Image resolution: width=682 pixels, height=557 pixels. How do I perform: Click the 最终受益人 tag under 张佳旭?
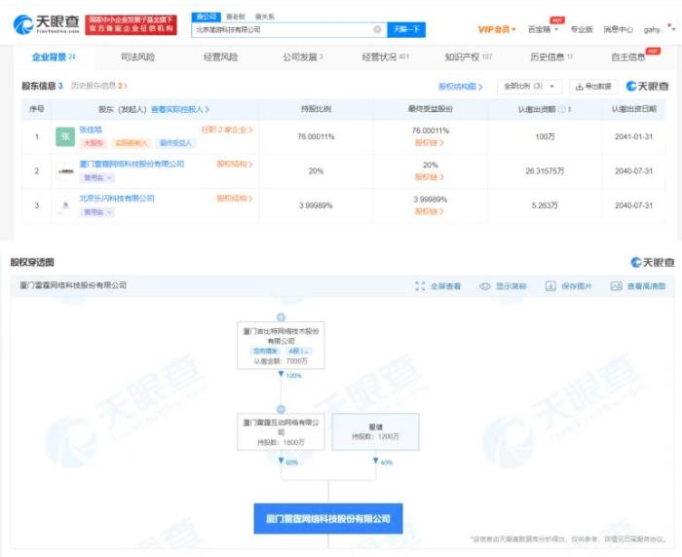pos(175,143)
